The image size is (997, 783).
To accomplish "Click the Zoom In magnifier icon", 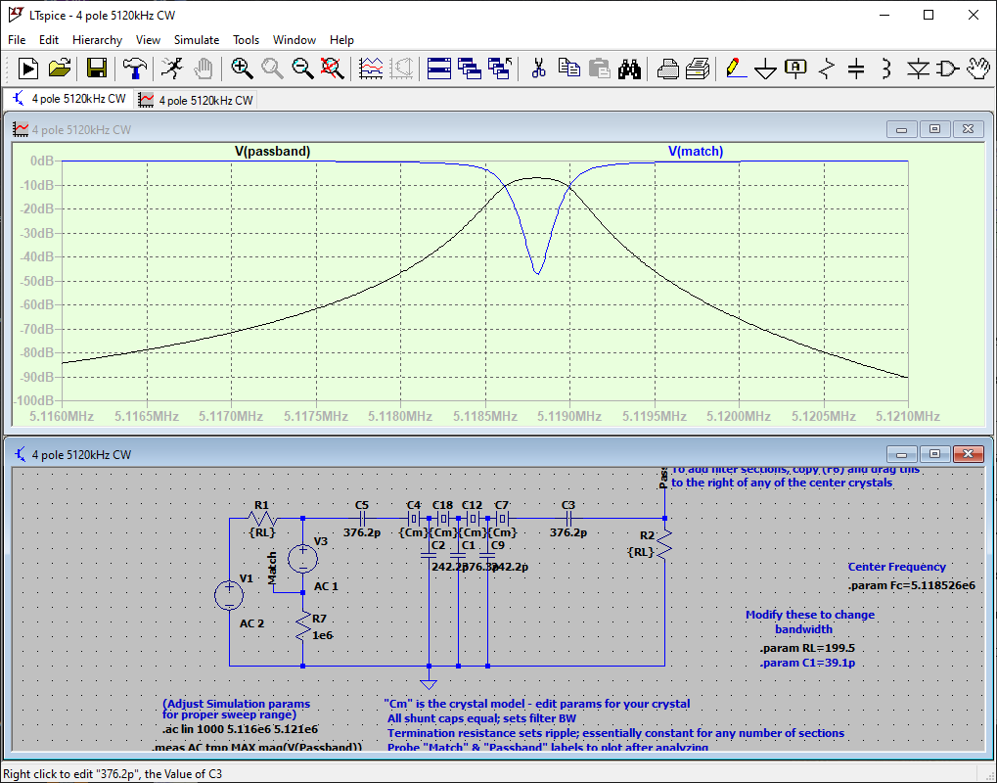I will click(x=242, y=69).
